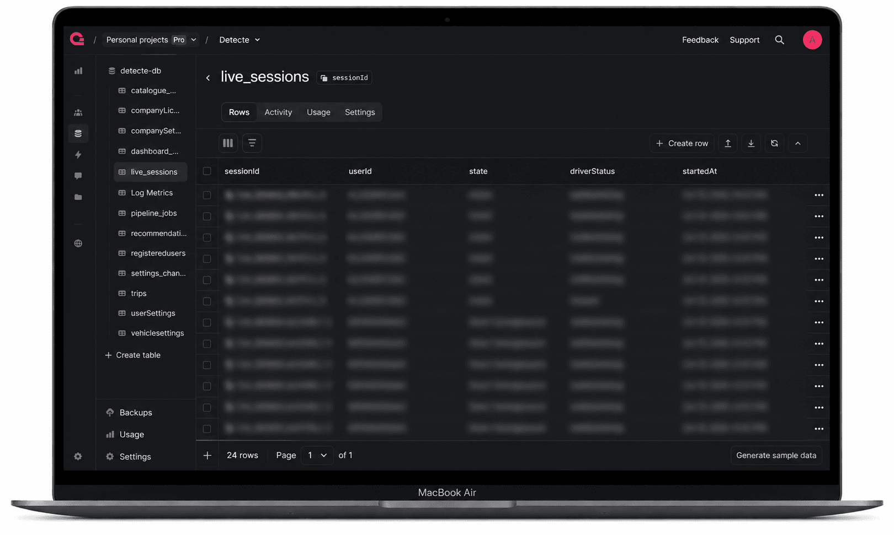
Task: Open the filters toolbar icon
Action: 252,143
